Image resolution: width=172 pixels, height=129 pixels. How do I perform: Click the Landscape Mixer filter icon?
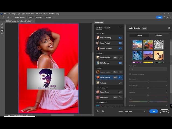pos(98,58)
